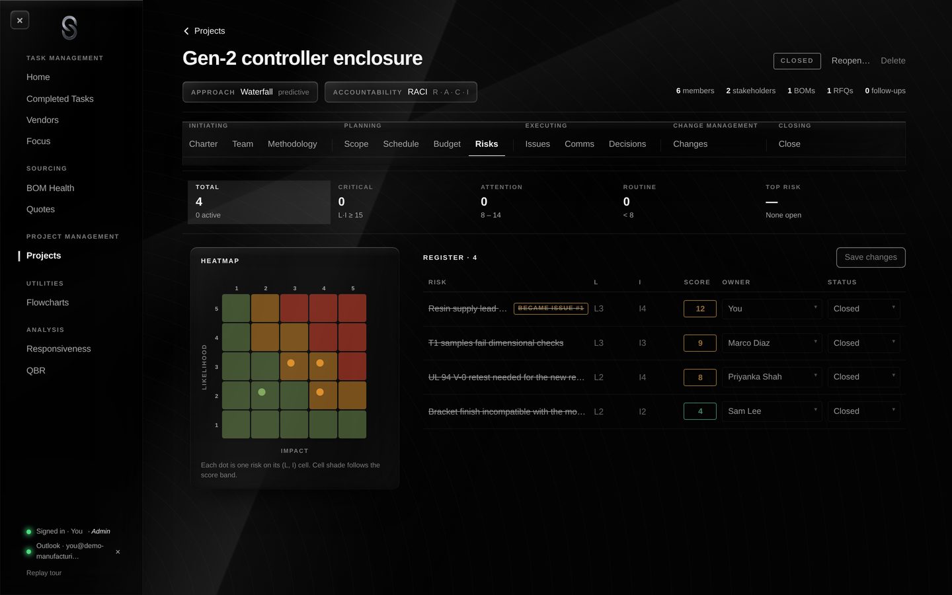Click the Replay tour link
Image resolution: width=952 pixels, height=595 pixels.
44,573
